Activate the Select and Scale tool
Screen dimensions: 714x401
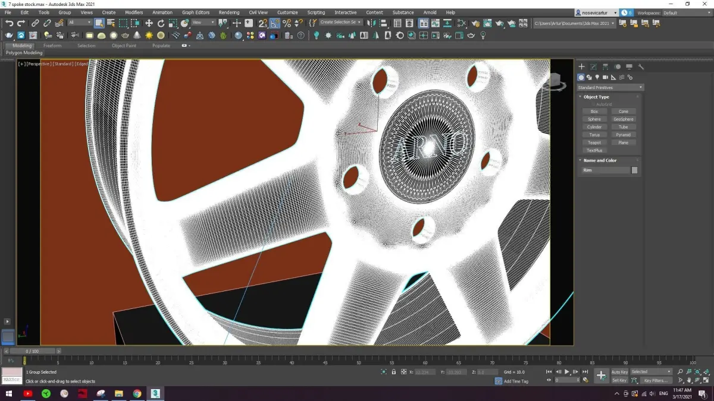[173, 23]
